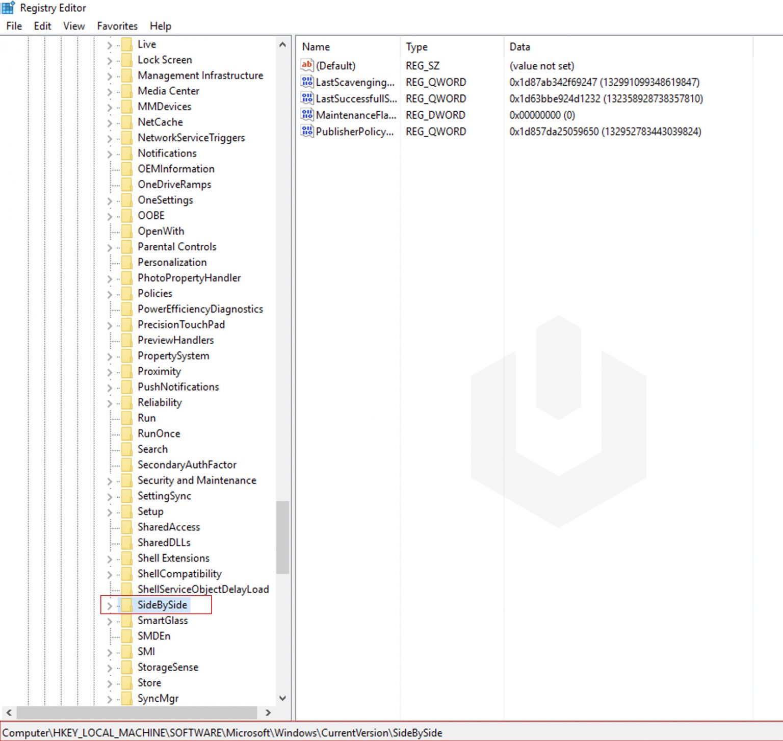Collapse arrow next to Setup key
Viewport: 783px width, 741px height.
[109, 512]
